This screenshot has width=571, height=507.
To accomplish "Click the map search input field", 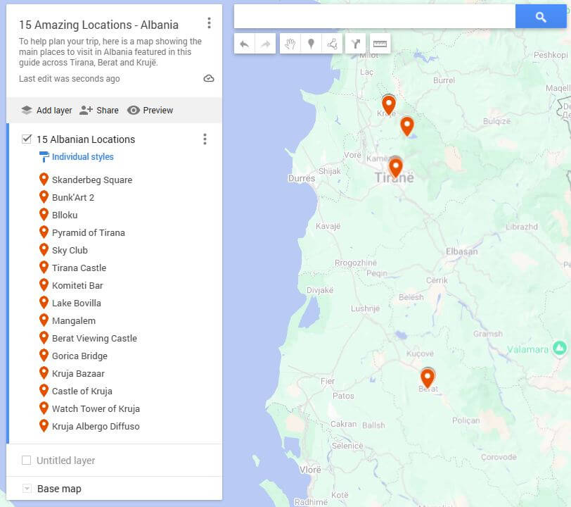I will pyautogui.click(x=374, y=16).
